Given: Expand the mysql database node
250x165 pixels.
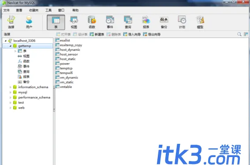Looking at the screenshot, I should 11,92.
